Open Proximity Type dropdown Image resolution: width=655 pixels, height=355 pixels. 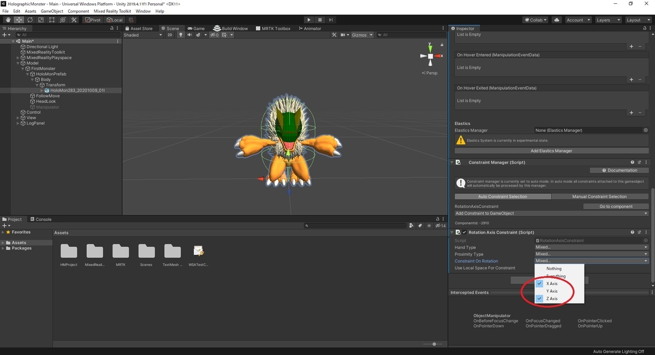[592, 254]
